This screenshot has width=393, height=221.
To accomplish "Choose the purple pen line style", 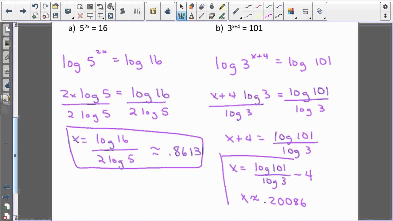I will point(248,16).
